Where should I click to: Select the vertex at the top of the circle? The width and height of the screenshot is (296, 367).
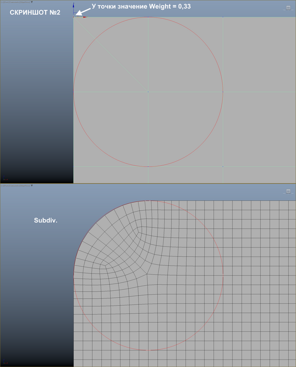148,17
